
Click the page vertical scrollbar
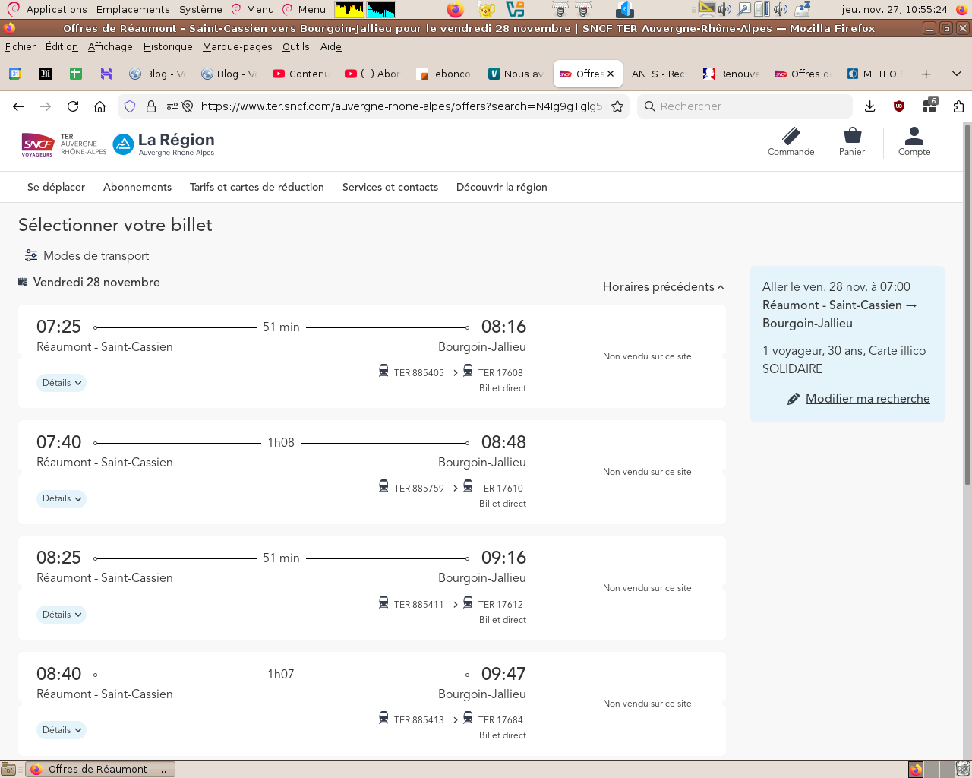[x=967, y=304]
